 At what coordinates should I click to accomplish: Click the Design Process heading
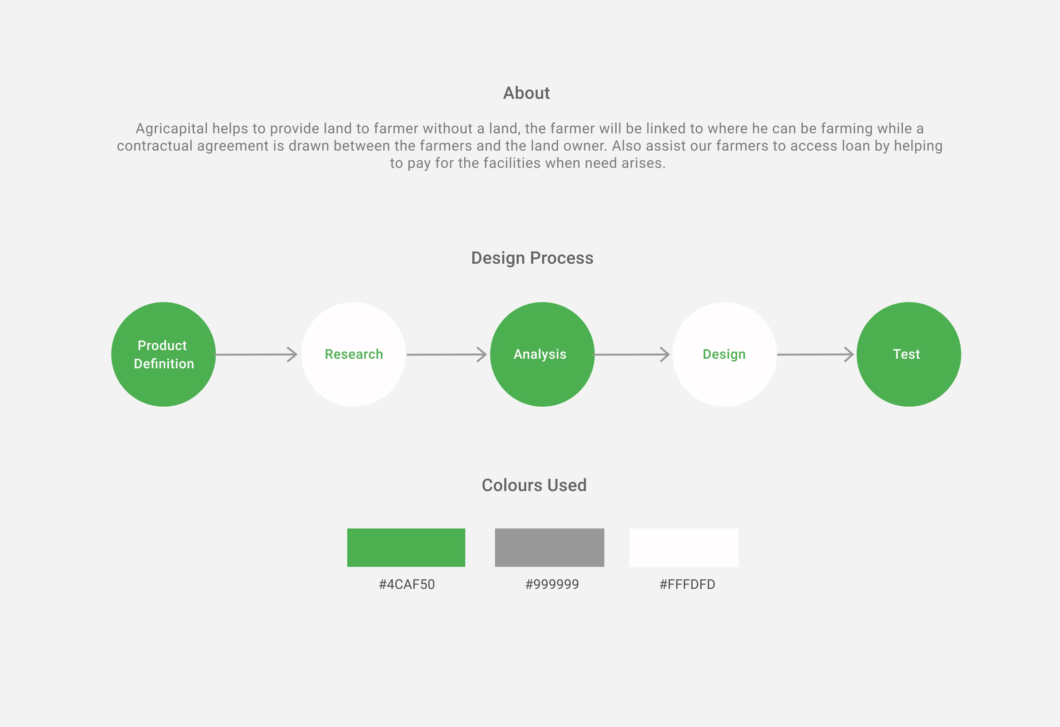(x=532, y=258)
